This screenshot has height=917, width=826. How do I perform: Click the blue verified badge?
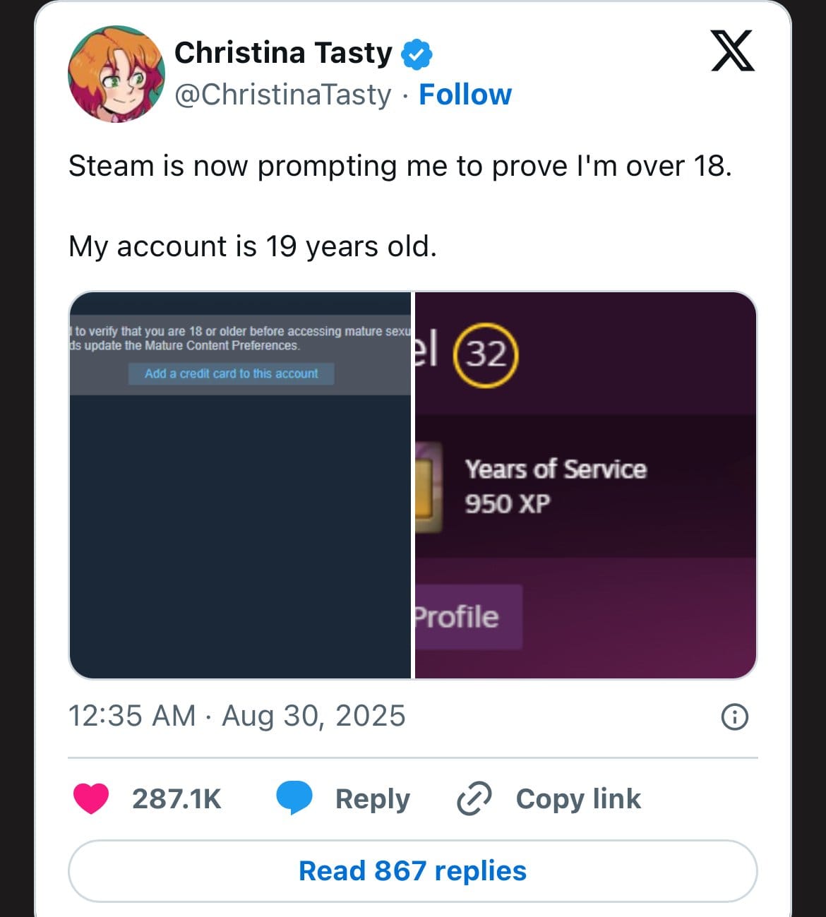coord(417,54)
